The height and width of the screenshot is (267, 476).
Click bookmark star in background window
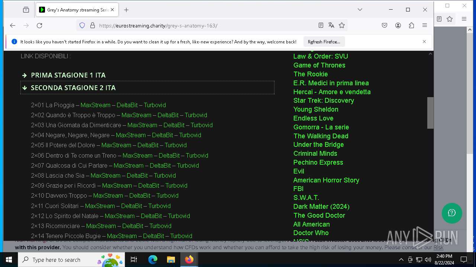[x=450, y=19]
